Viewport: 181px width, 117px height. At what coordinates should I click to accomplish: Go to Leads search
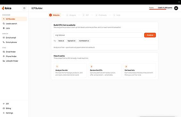coord(14,24)
